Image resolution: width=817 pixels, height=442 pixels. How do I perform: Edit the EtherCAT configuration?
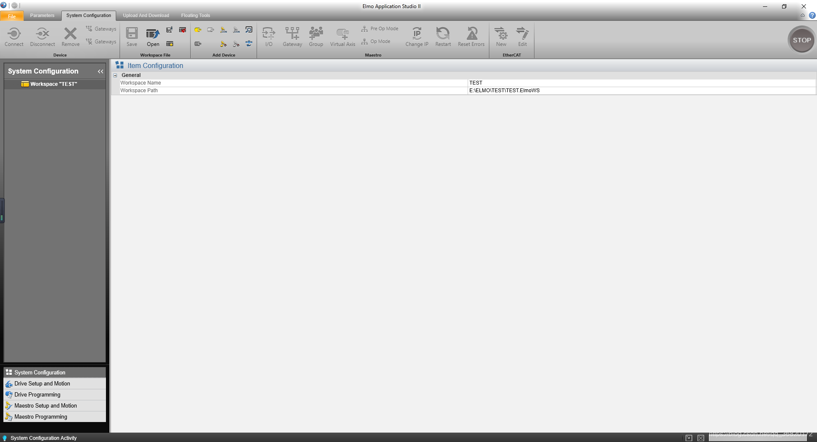(x=523, y=37)
